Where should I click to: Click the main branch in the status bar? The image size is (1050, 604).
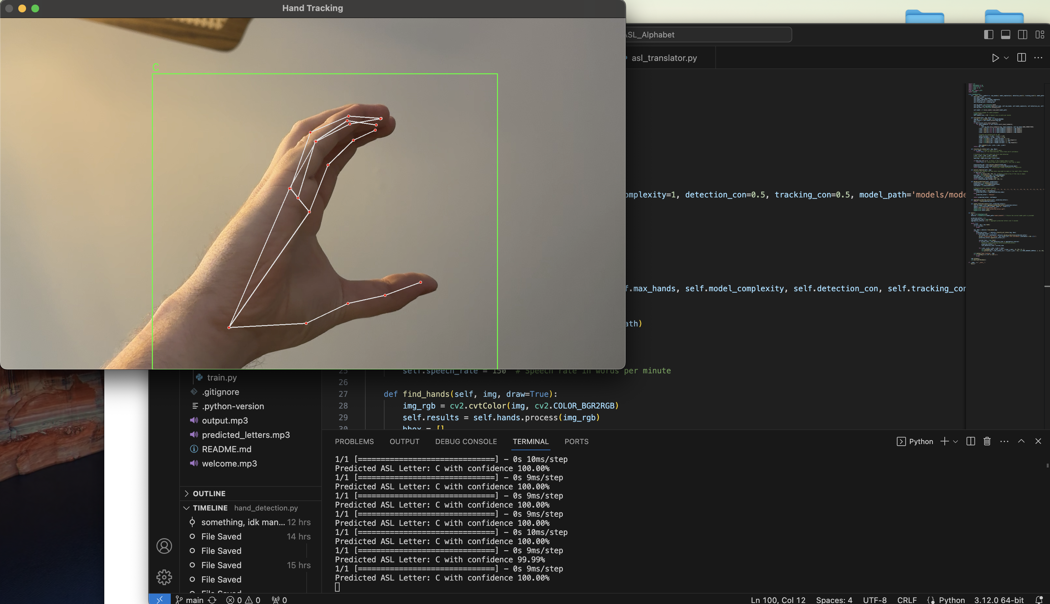(190, 600)
